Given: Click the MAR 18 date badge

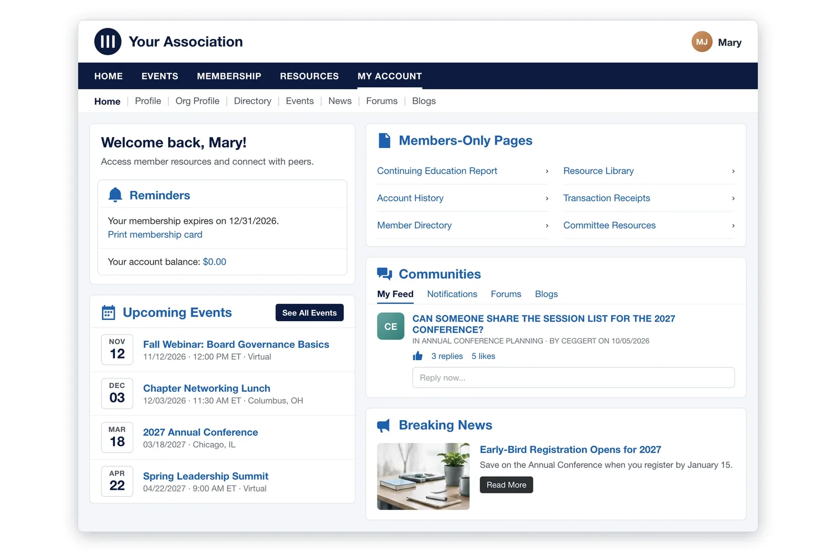Looking at the screenshot, I should pos(117,437).
